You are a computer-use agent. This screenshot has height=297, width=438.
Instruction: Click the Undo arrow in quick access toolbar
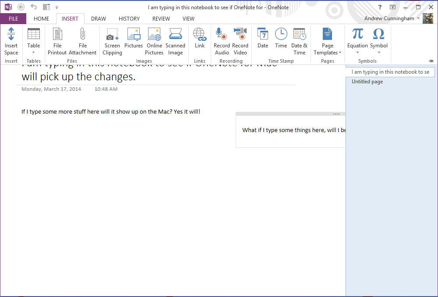33,7
